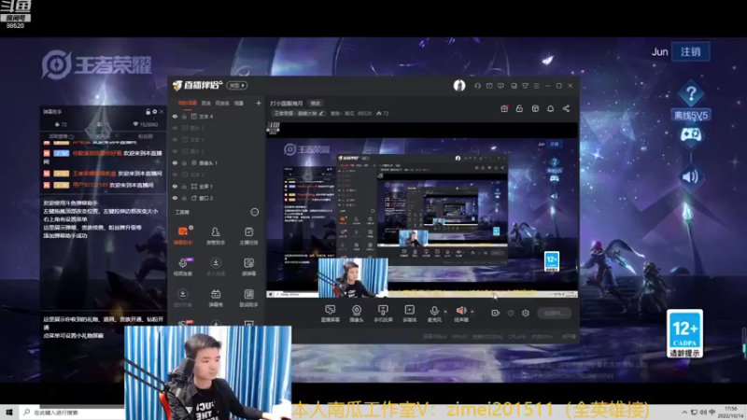Expand the toolbox more options circle

(255, 212)
